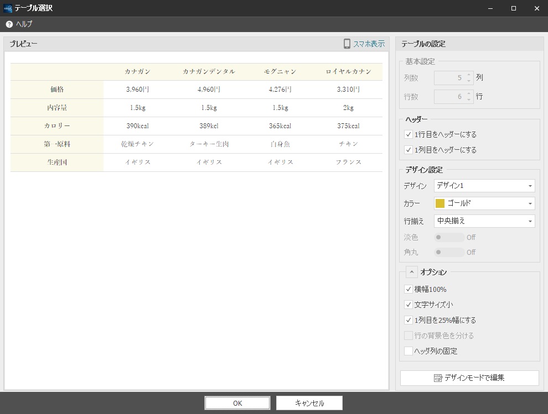Click the ロイヤルカナン column header
This screenshot has width=548, height=414.
(348, 71)
